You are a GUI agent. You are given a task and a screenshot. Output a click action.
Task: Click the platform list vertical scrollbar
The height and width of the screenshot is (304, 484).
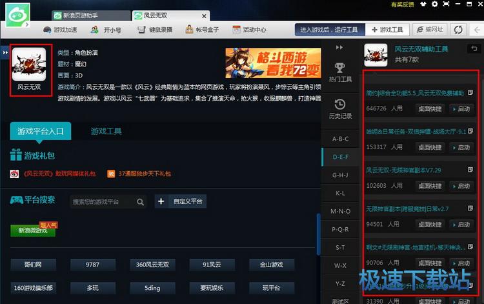tap(319, 234)
